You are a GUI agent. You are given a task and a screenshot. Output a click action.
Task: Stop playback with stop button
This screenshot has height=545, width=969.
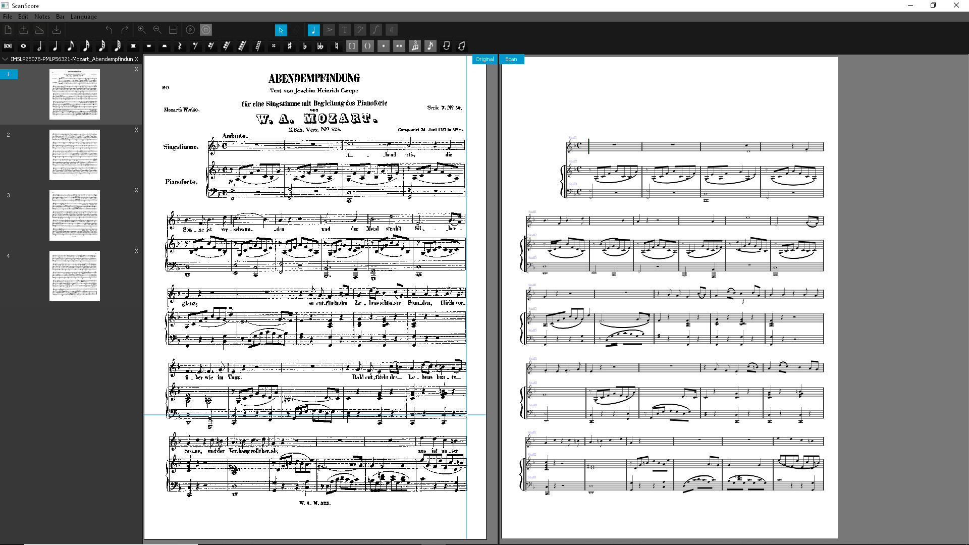coord(206,30)
